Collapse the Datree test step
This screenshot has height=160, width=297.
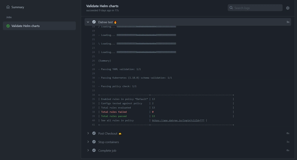click(x=88, y=22)
